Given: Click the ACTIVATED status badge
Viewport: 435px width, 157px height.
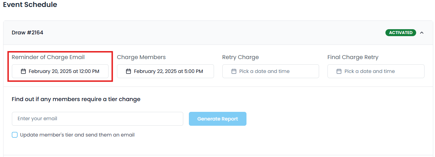Looking at the screenshot, I should click(x=401, y=33).
